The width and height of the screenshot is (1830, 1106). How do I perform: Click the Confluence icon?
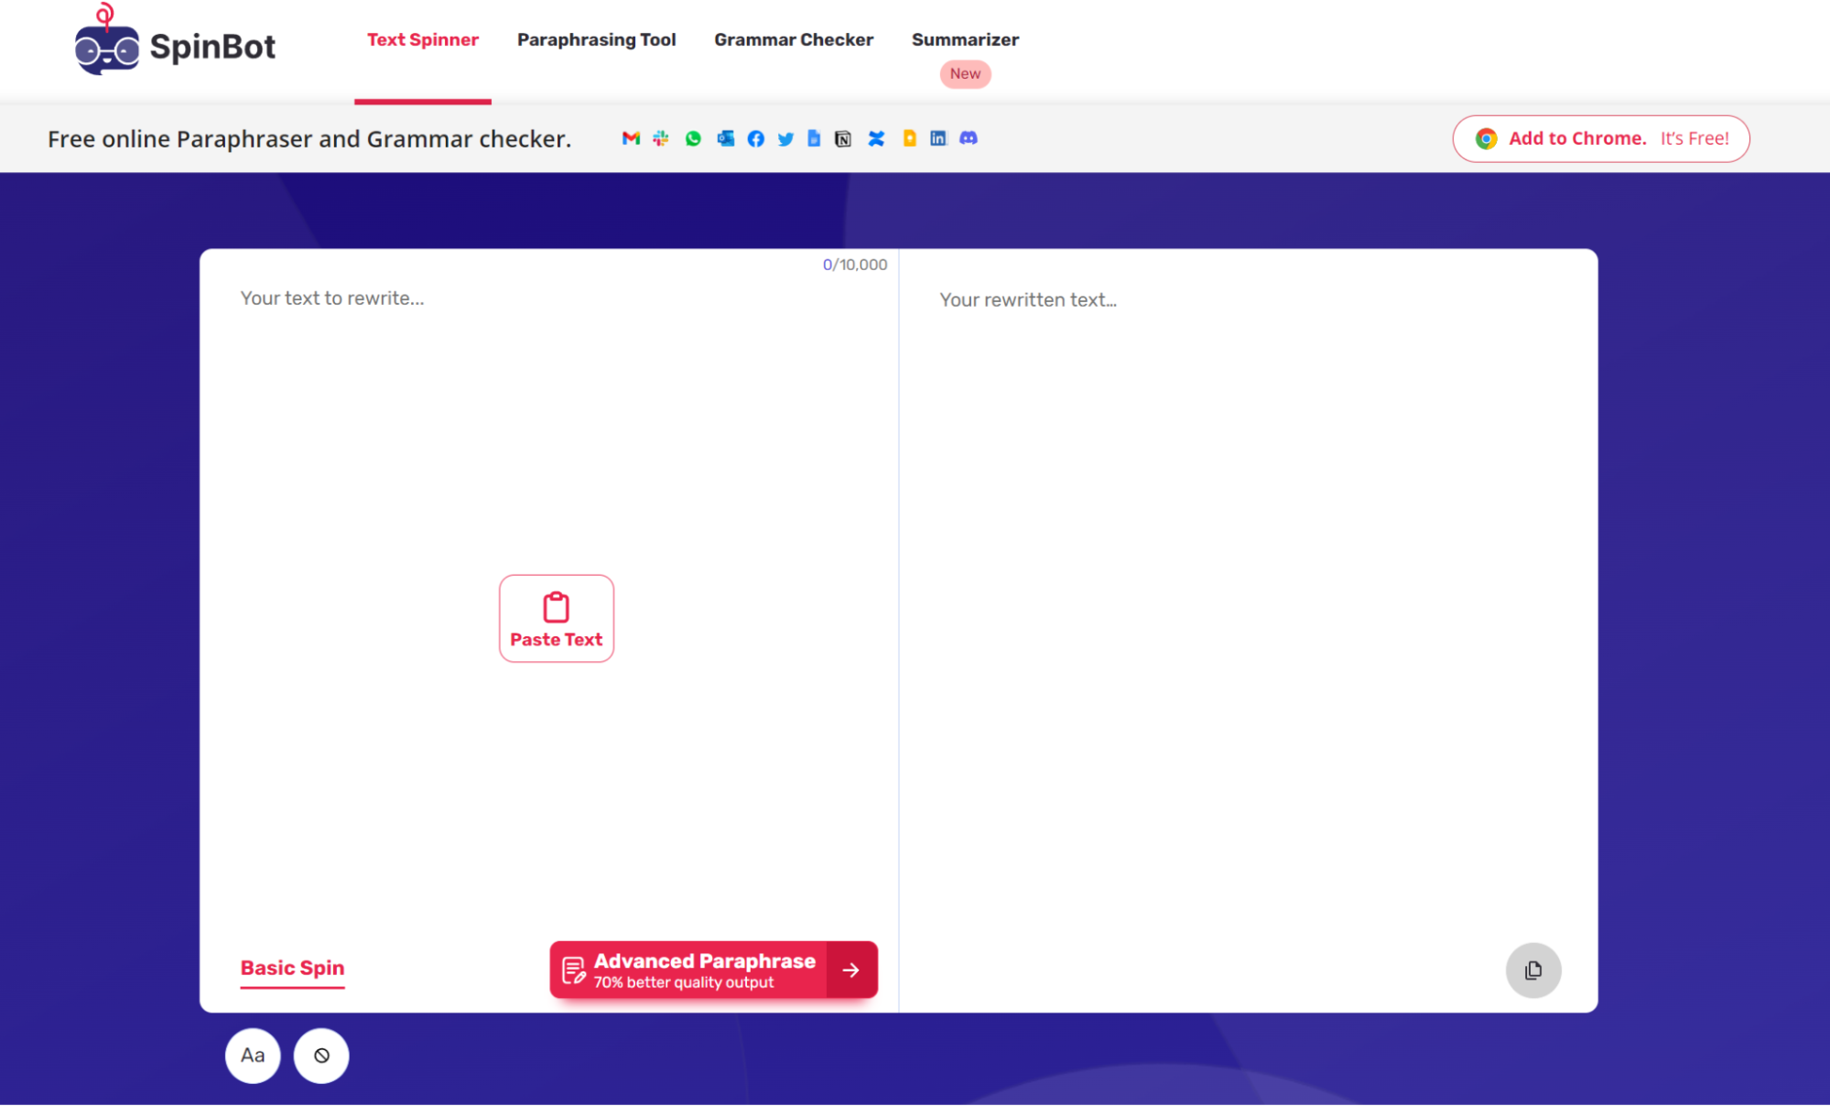click(876, 138)
